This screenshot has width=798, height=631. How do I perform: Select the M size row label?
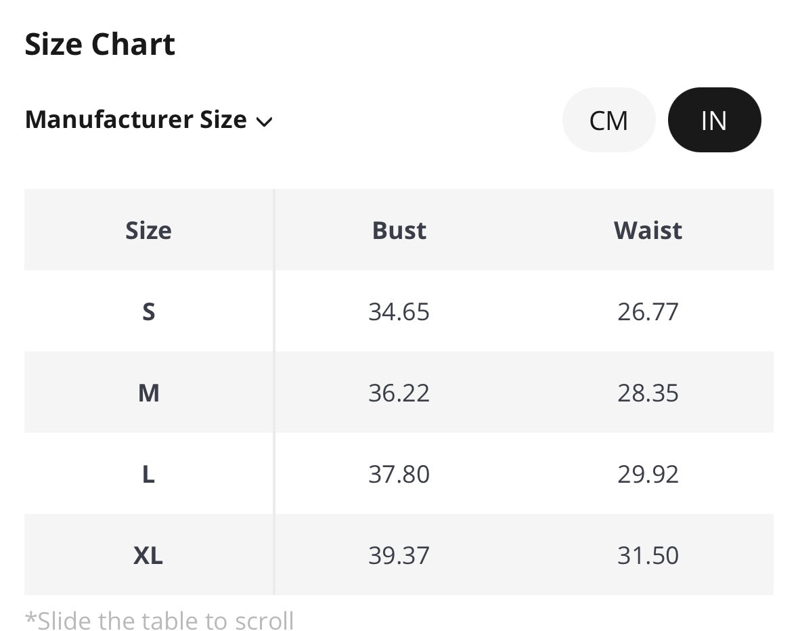coord(148,393)
